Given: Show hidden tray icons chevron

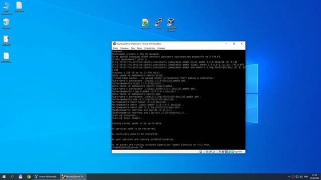Looking at the screenshot, I should tap(289, 176).
